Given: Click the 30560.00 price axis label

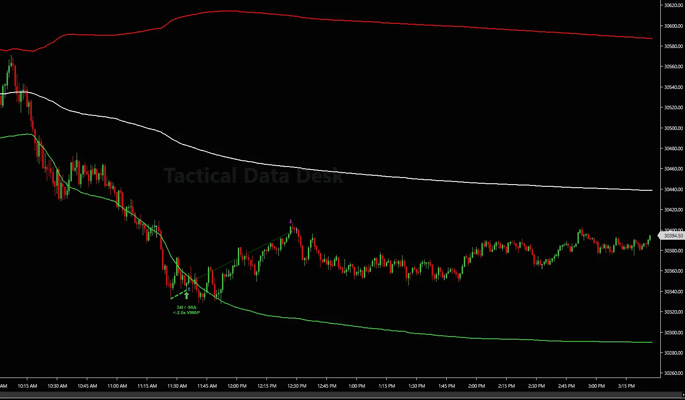Looking at the screenshot, I should click(674, 67).
